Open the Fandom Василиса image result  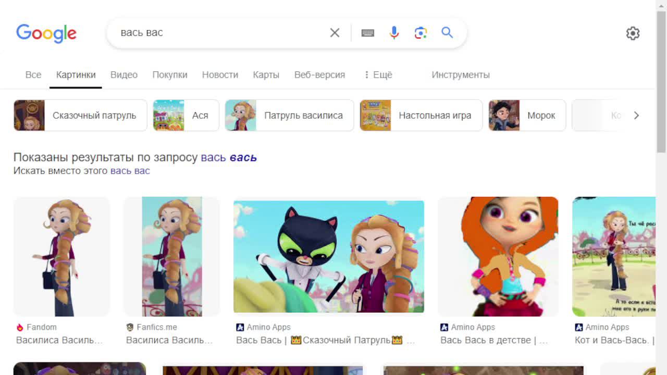(61, 256)
